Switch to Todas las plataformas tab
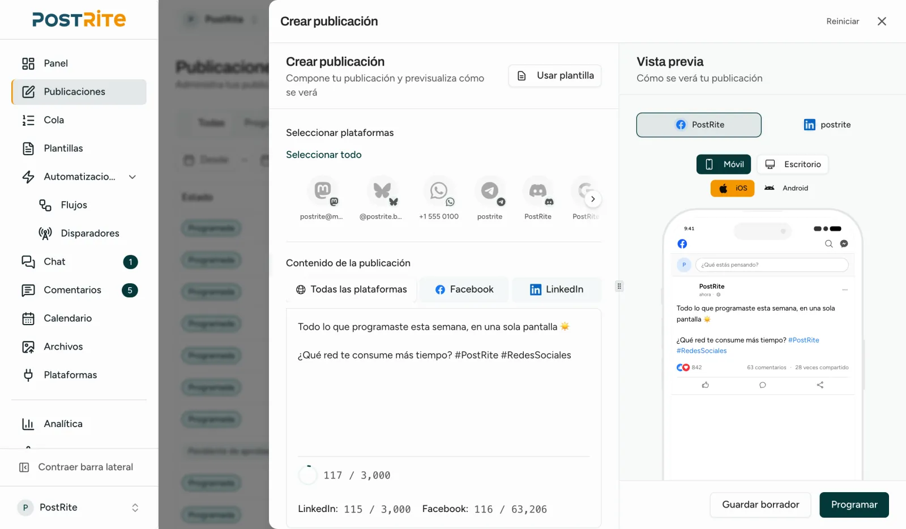 [351, 289]
